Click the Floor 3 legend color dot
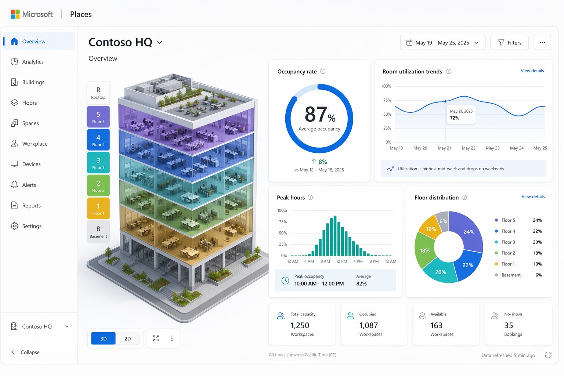564x376 pixels. tap(496, 242)
